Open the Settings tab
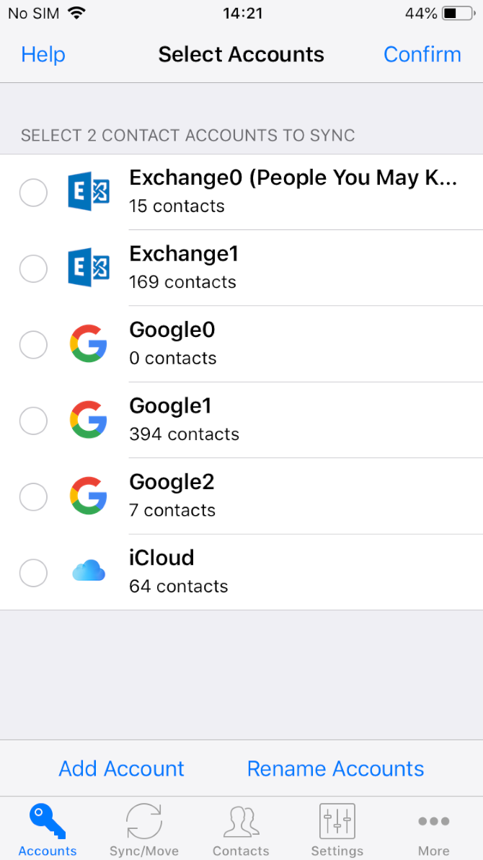Viewport: 483px width, 860px height. (x=337, y=828)
